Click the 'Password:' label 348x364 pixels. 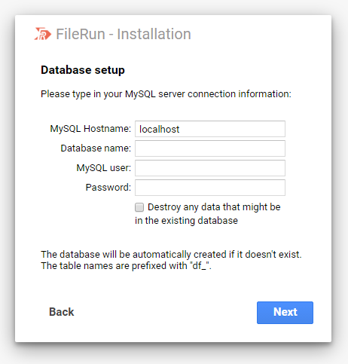pos(108,188)
